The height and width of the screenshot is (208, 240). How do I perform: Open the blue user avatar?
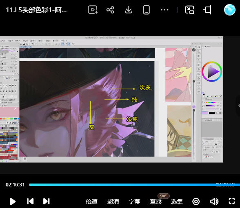click(229, 10)
